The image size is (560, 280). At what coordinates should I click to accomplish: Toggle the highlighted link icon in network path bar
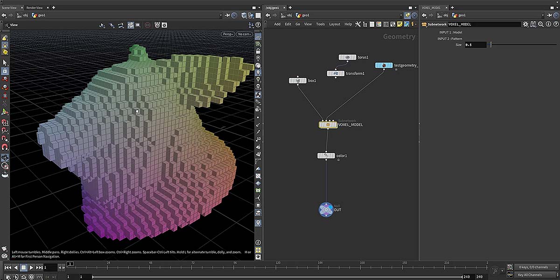407,15
